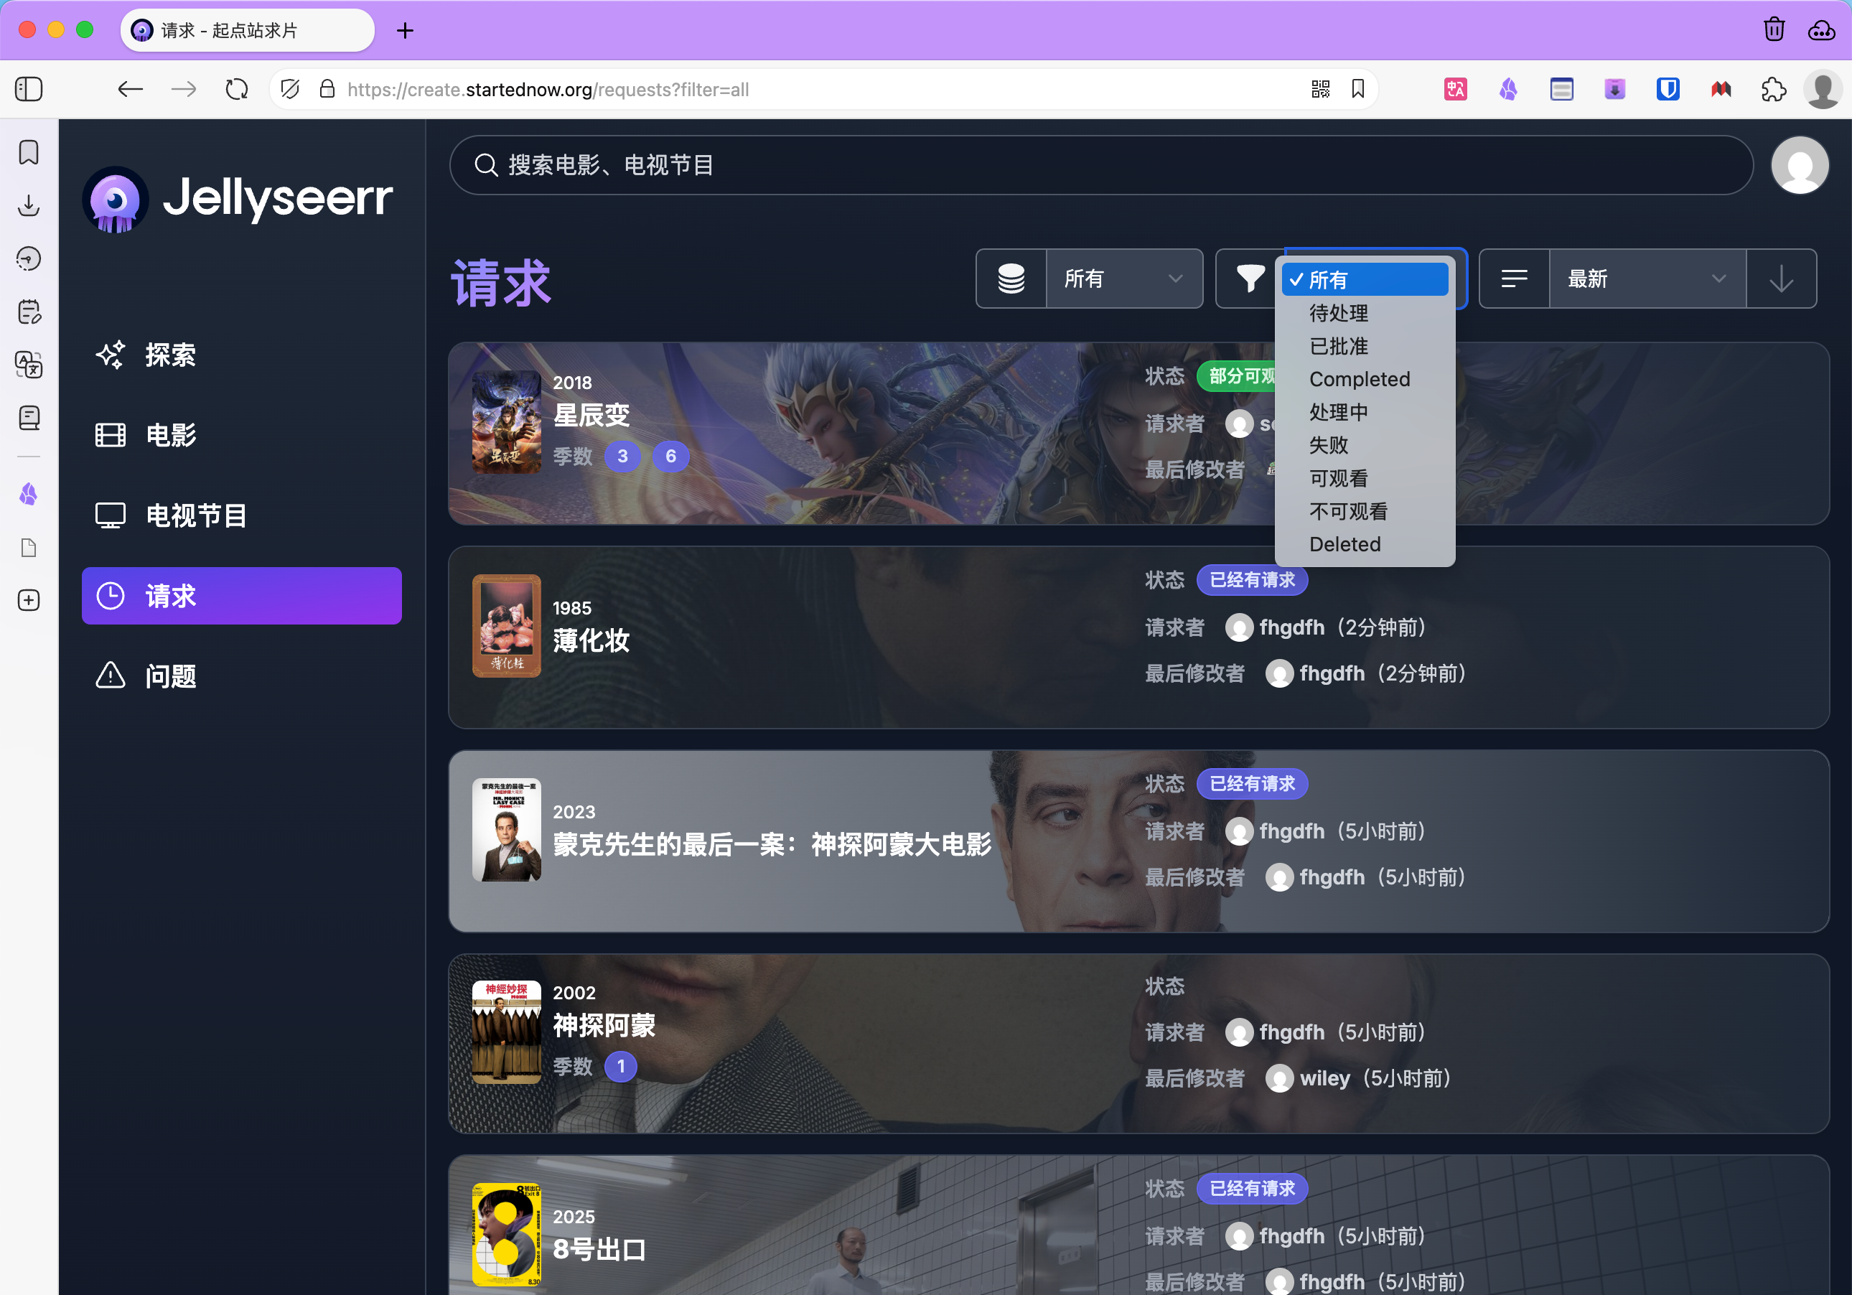Select 处理中 filter option
1852x1295 pixels.
pyautogui.click(x=1364, y=412)
